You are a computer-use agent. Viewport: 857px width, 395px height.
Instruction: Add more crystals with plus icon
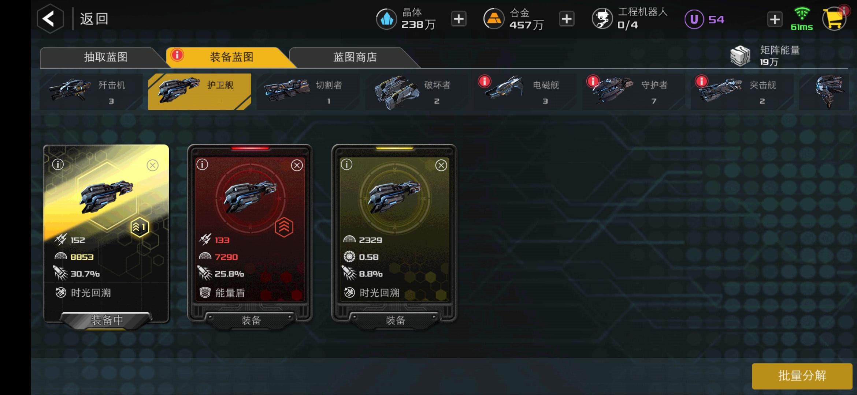459,19
